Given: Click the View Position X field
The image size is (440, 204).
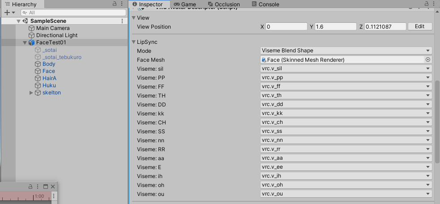Looking at the screenshot, I should coord(286,26).
